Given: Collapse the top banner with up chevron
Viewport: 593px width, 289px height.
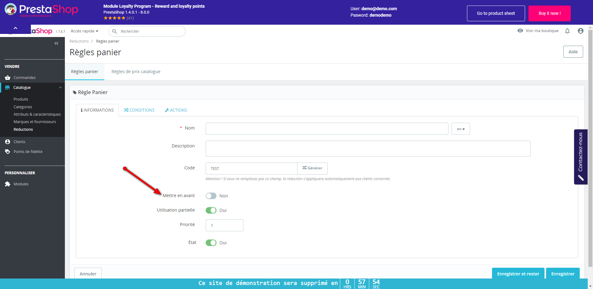Looking at the screenshot, I should (x=15, y=28).
